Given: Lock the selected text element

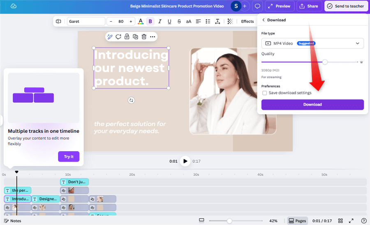Looking at the screenshot, I should (127, 37).
